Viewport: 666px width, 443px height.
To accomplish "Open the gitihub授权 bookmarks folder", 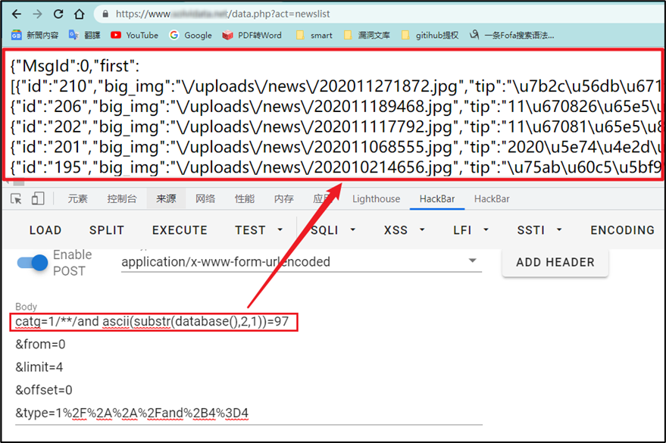I will (x=430, y=36).
